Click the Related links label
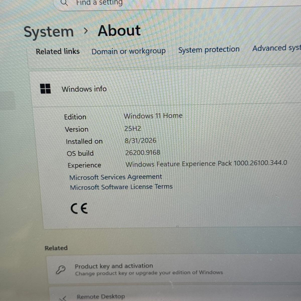 pos(58,51)
